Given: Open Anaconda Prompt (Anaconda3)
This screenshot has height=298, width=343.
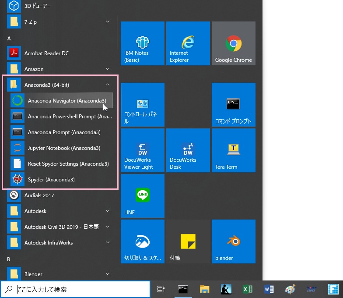Looking at the screenshot, I should (62, 132).
